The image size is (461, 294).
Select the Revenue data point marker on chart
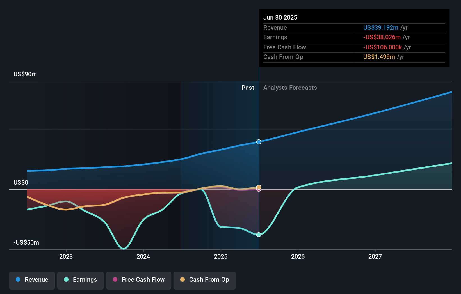(x=259, y=142)
